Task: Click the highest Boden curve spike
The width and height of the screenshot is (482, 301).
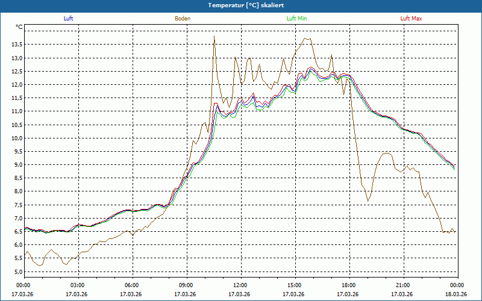Action: [x=214, y=37]
